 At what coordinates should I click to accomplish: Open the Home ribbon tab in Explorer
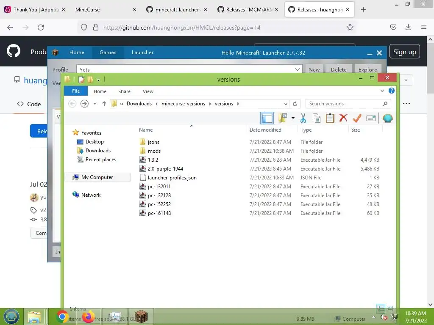pos(100,91)
